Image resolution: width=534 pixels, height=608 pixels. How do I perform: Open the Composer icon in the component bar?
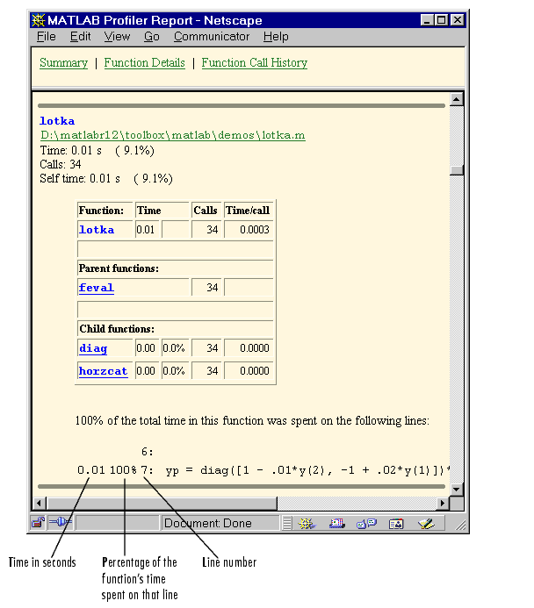click(x=426, y=524)
